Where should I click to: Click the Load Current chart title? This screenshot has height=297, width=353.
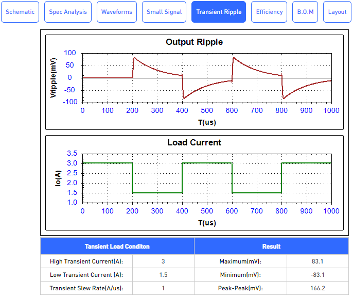tap(194, 142)
